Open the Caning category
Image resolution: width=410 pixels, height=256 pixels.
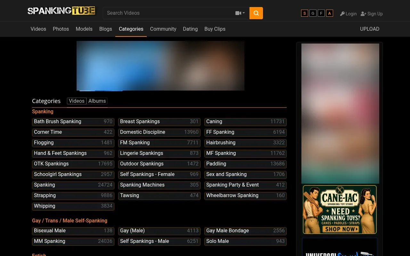[245, 122]
